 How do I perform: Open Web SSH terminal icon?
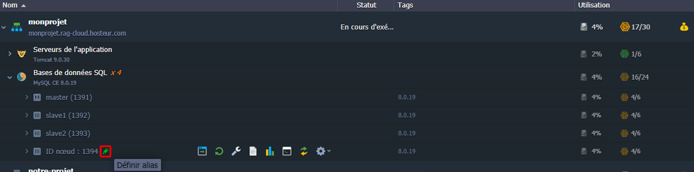[x=287, y=151]
